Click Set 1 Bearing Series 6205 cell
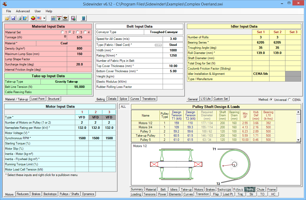 [x=261, y=43]
